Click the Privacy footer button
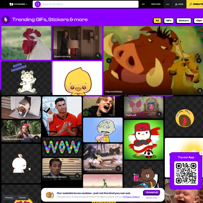 (x=9, y=198)
